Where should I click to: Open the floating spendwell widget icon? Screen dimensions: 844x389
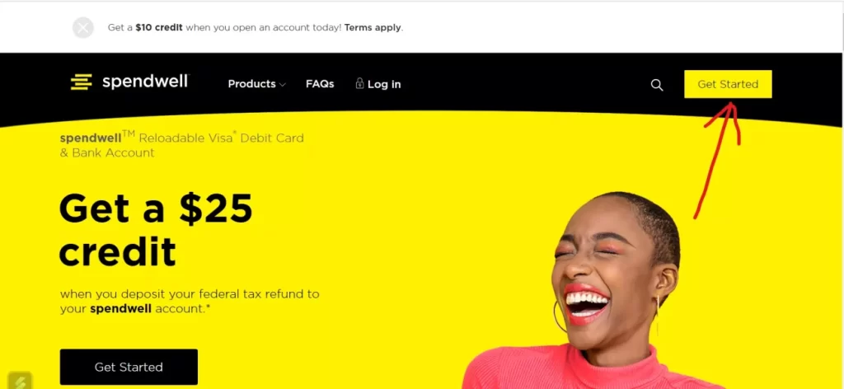coord(20,381)
